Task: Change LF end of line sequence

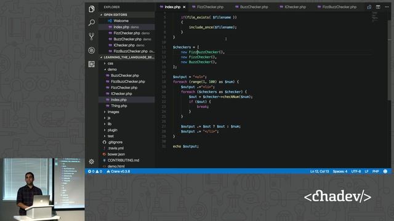Action: tap(367, 171)
